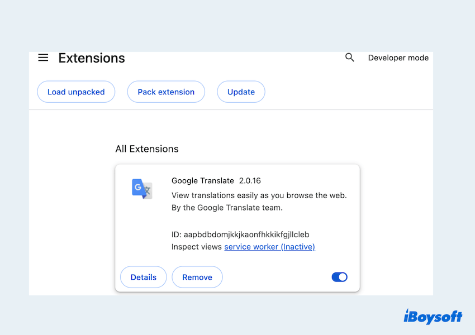The height and width of the screenshot is (335, 475).
Task: Click the Google Translate extension name
Action: pyautogui.click(x=203, y=180)
